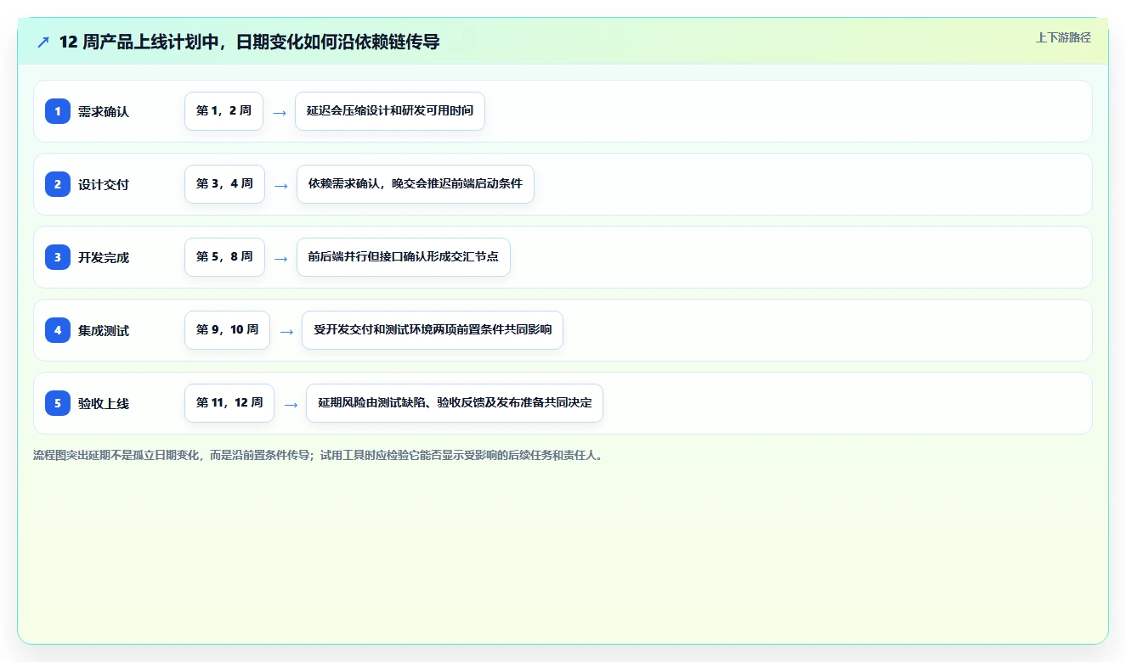The width and height of the screenshot is (1126, 662).
Task: Select the 第 11，12 周 week chip
Action: coord(229,403)
